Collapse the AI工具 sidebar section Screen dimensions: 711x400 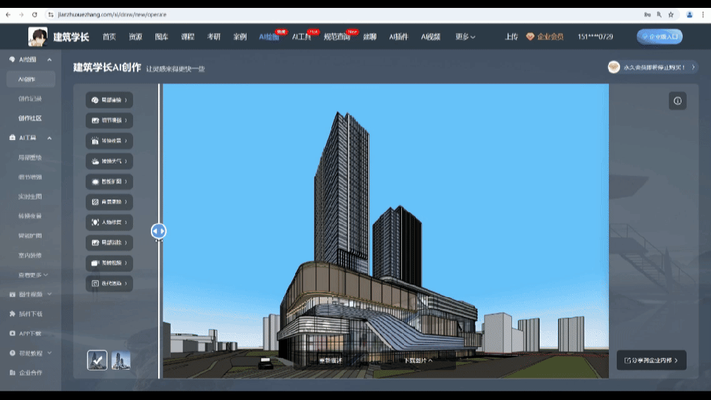(49, 138)
